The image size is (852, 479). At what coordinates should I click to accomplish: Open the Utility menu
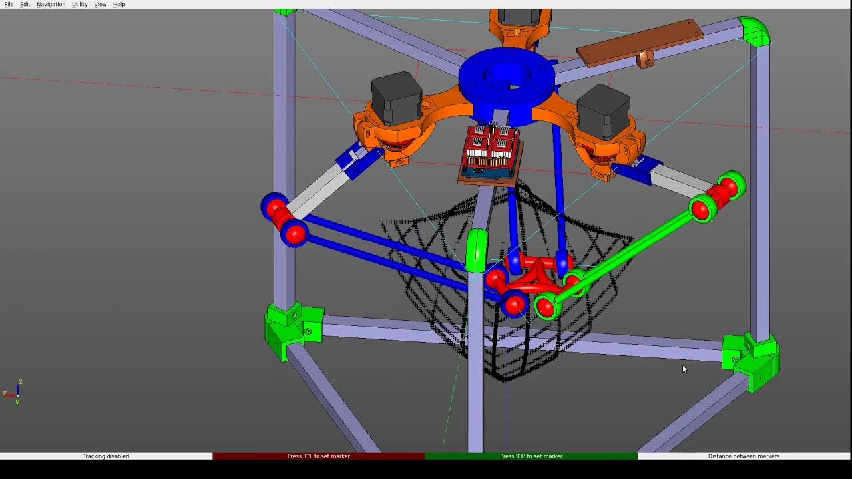(x=79, y=4)
